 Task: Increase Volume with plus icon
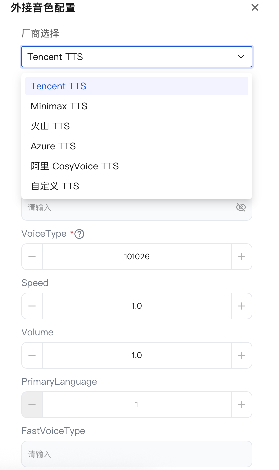tap(241, 355)
